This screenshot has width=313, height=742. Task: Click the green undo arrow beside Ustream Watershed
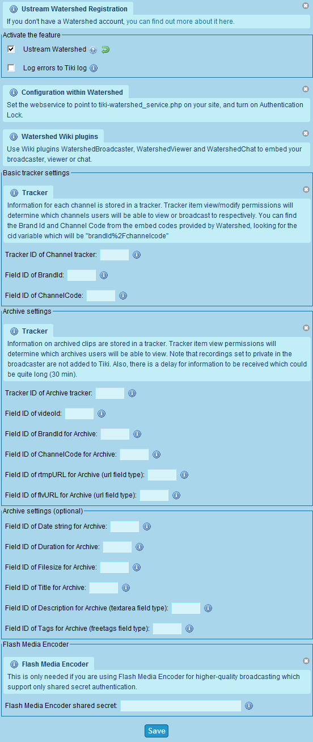[x=105, y=49]
